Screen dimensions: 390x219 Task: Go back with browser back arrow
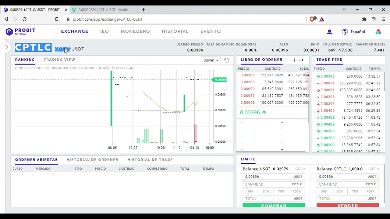pyautogui.click(x=6, y=19)
